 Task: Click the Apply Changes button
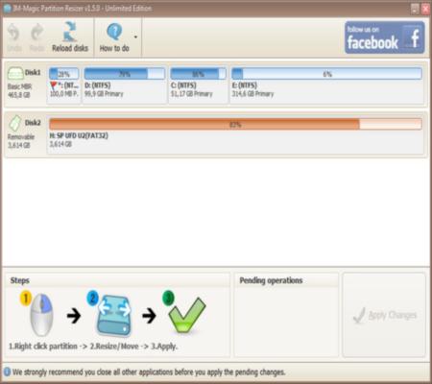[x=384, y=315]
